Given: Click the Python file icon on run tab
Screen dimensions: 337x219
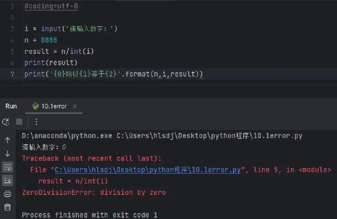Looking at the screenshot, I should pyautogui.click(x=35, y=106).
